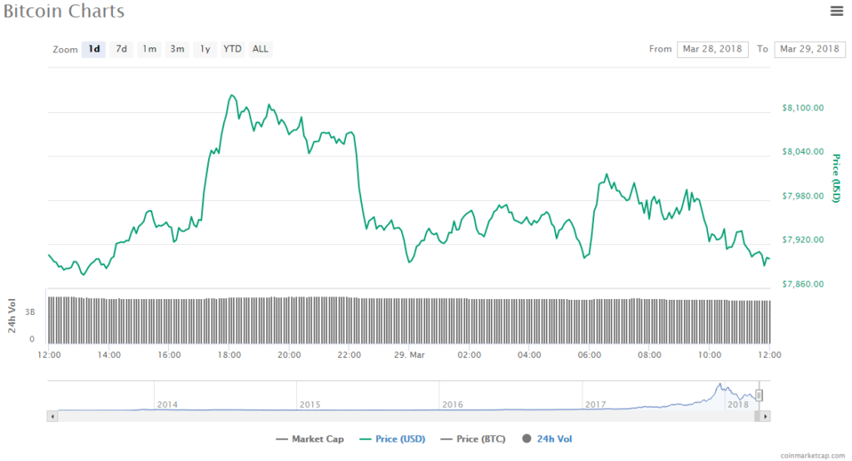Switch zoom to 1m
The image size is (852, 461).
pyautogui.click(x=150, y=49)
